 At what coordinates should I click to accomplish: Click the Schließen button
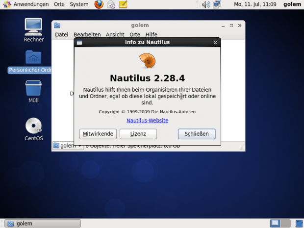coord(197,134)
